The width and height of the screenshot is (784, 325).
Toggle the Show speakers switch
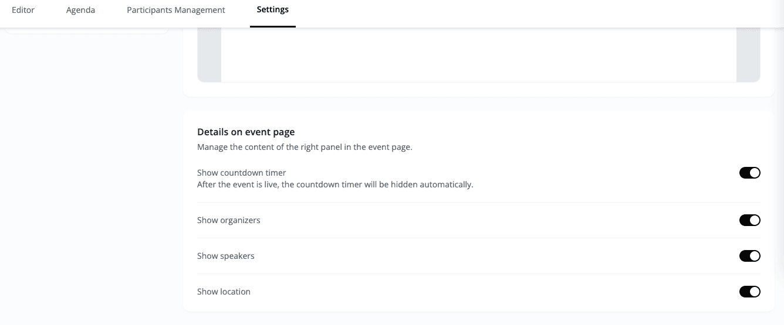point(749,256)
